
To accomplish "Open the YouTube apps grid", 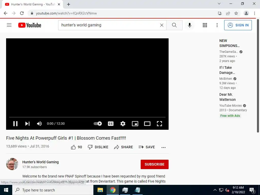I will 205,25.
